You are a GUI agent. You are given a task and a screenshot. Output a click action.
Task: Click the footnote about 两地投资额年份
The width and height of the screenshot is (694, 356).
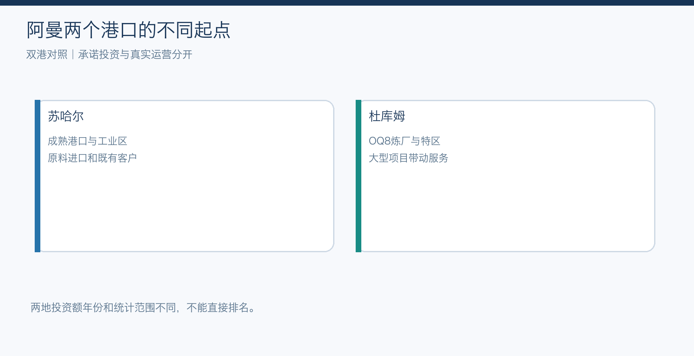tap(143, 307)
